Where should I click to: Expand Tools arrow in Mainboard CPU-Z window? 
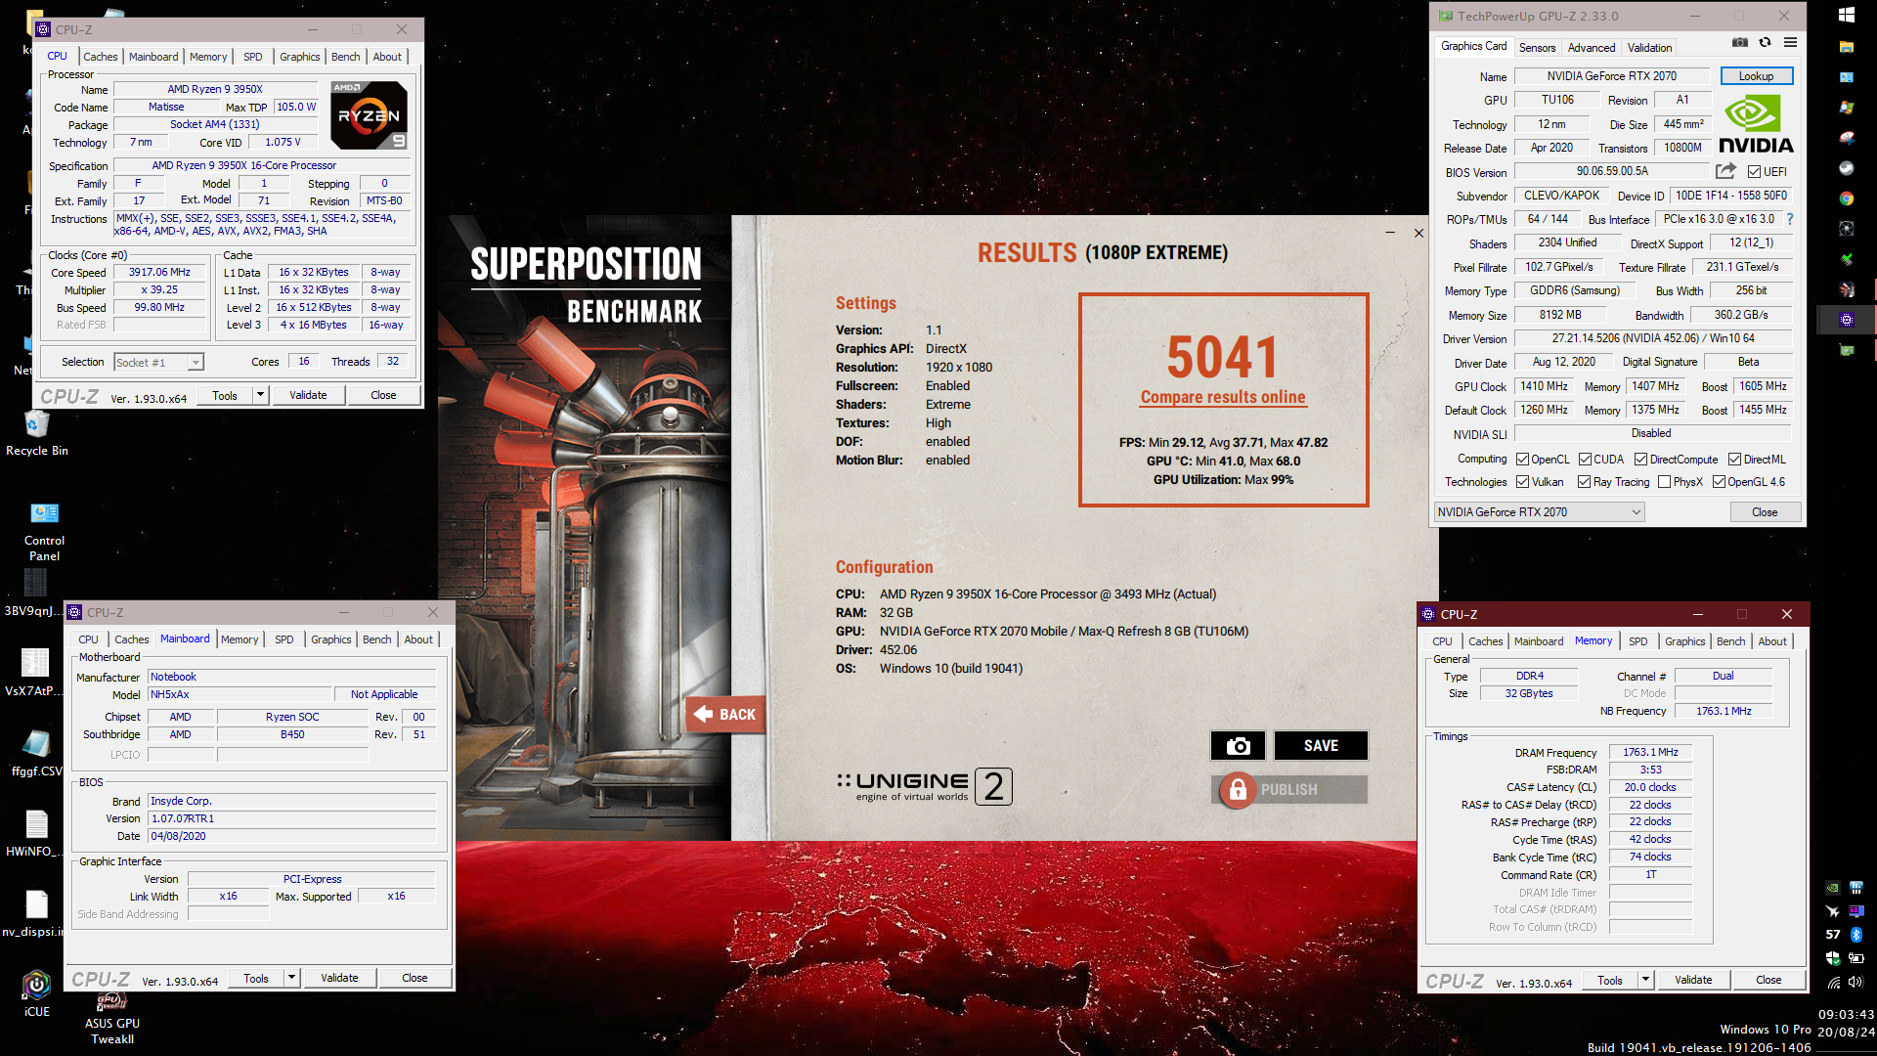point(291,978)
